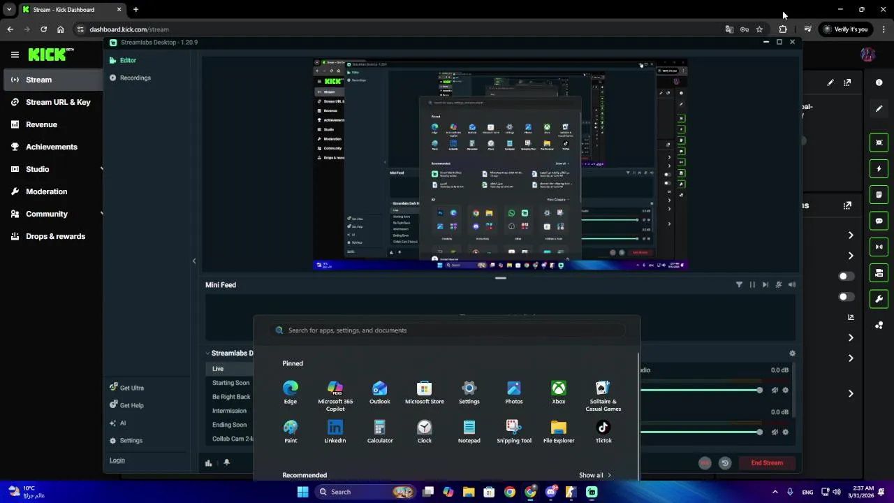Screen dimensions: 894x503
Task: Select the Ending Soon scene
Action: (x=229, y=425)
